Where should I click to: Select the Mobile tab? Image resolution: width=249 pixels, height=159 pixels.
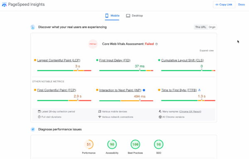(112, 15)
